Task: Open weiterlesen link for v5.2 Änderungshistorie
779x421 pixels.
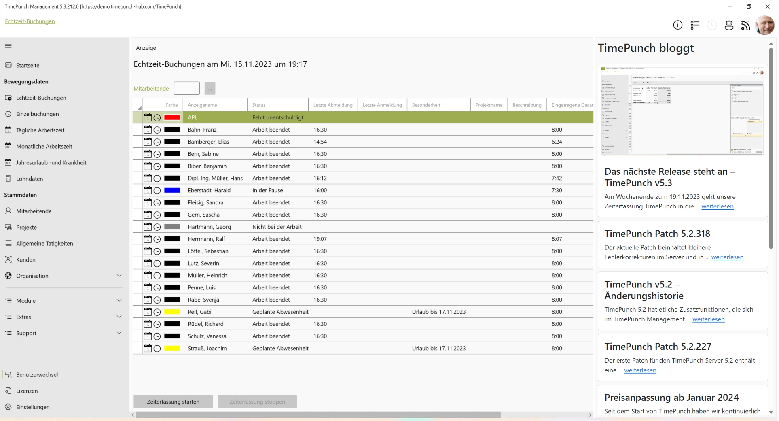Action: click(708, 319)
